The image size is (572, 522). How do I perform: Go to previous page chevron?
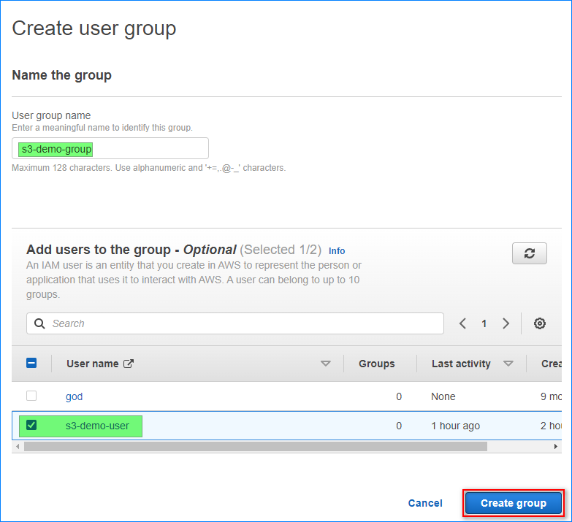click(x=462, y=323)
